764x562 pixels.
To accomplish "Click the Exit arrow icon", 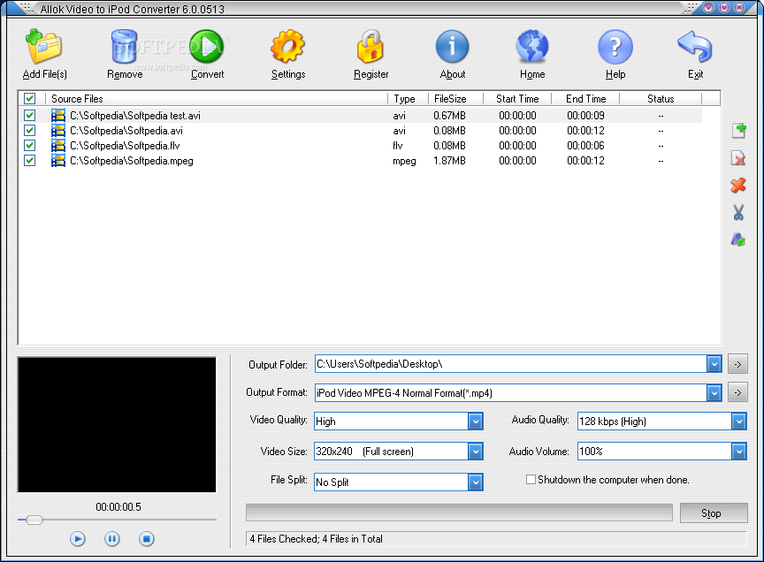I will (x=695, y=47).
